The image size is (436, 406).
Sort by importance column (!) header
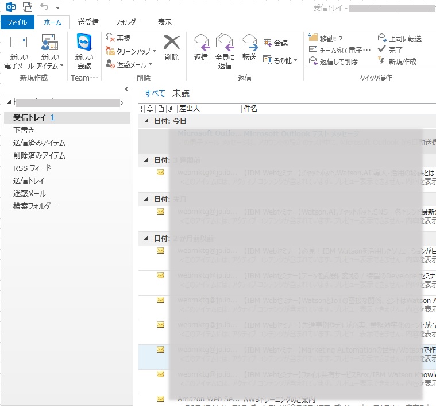tap(142, 109)
